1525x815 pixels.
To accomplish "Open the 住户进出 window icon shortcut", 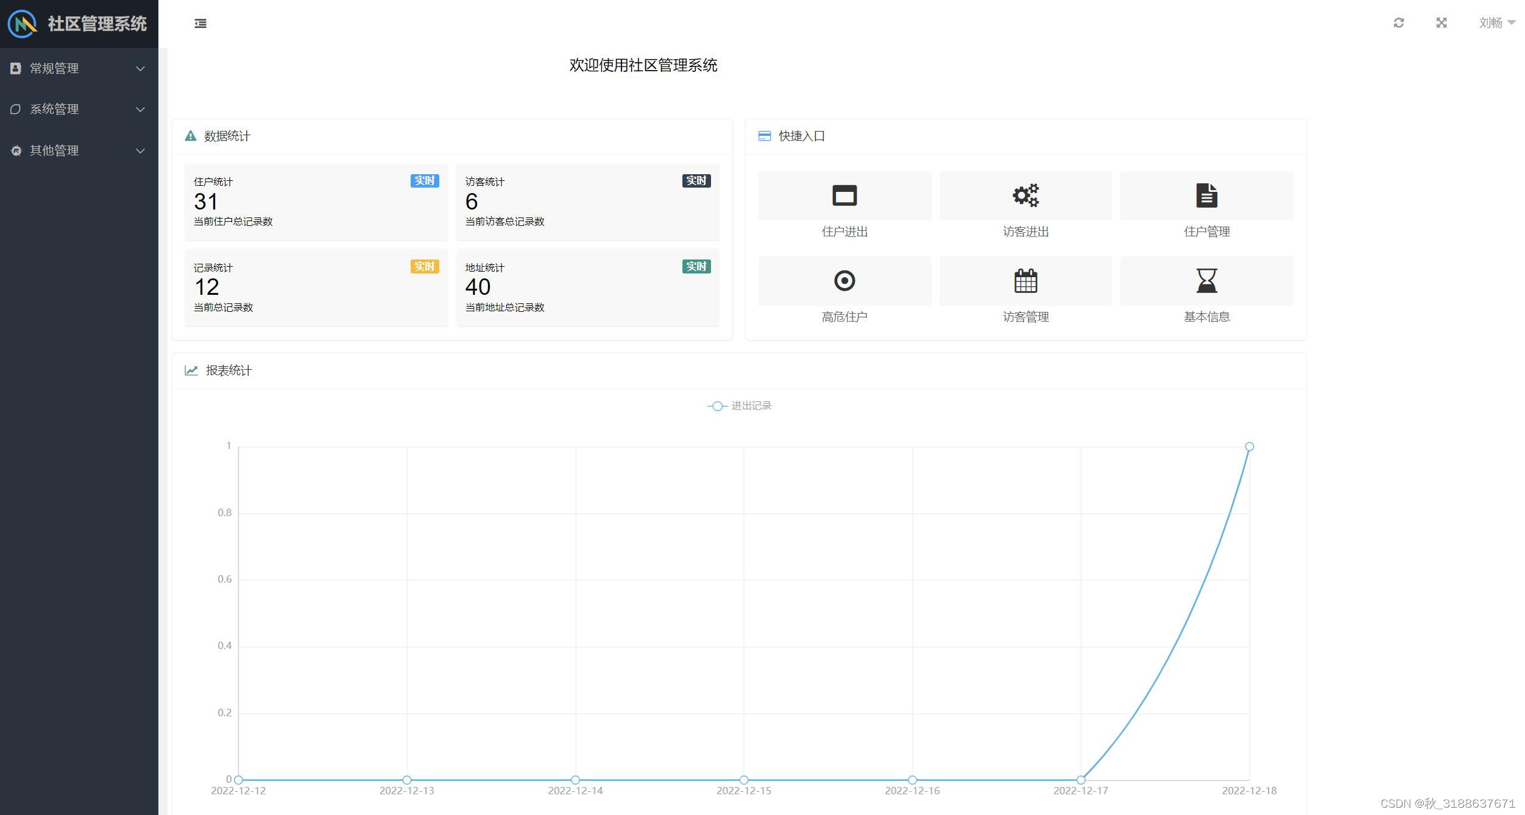I will pos(844,196).
